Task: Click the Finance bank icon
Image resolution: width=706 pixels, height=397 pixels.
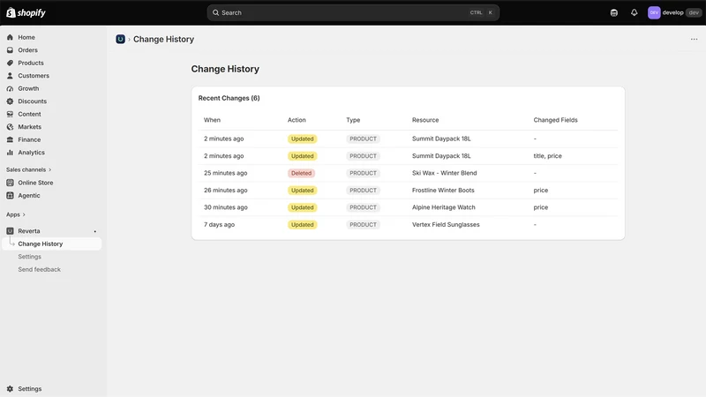Action: pos(10,139)
